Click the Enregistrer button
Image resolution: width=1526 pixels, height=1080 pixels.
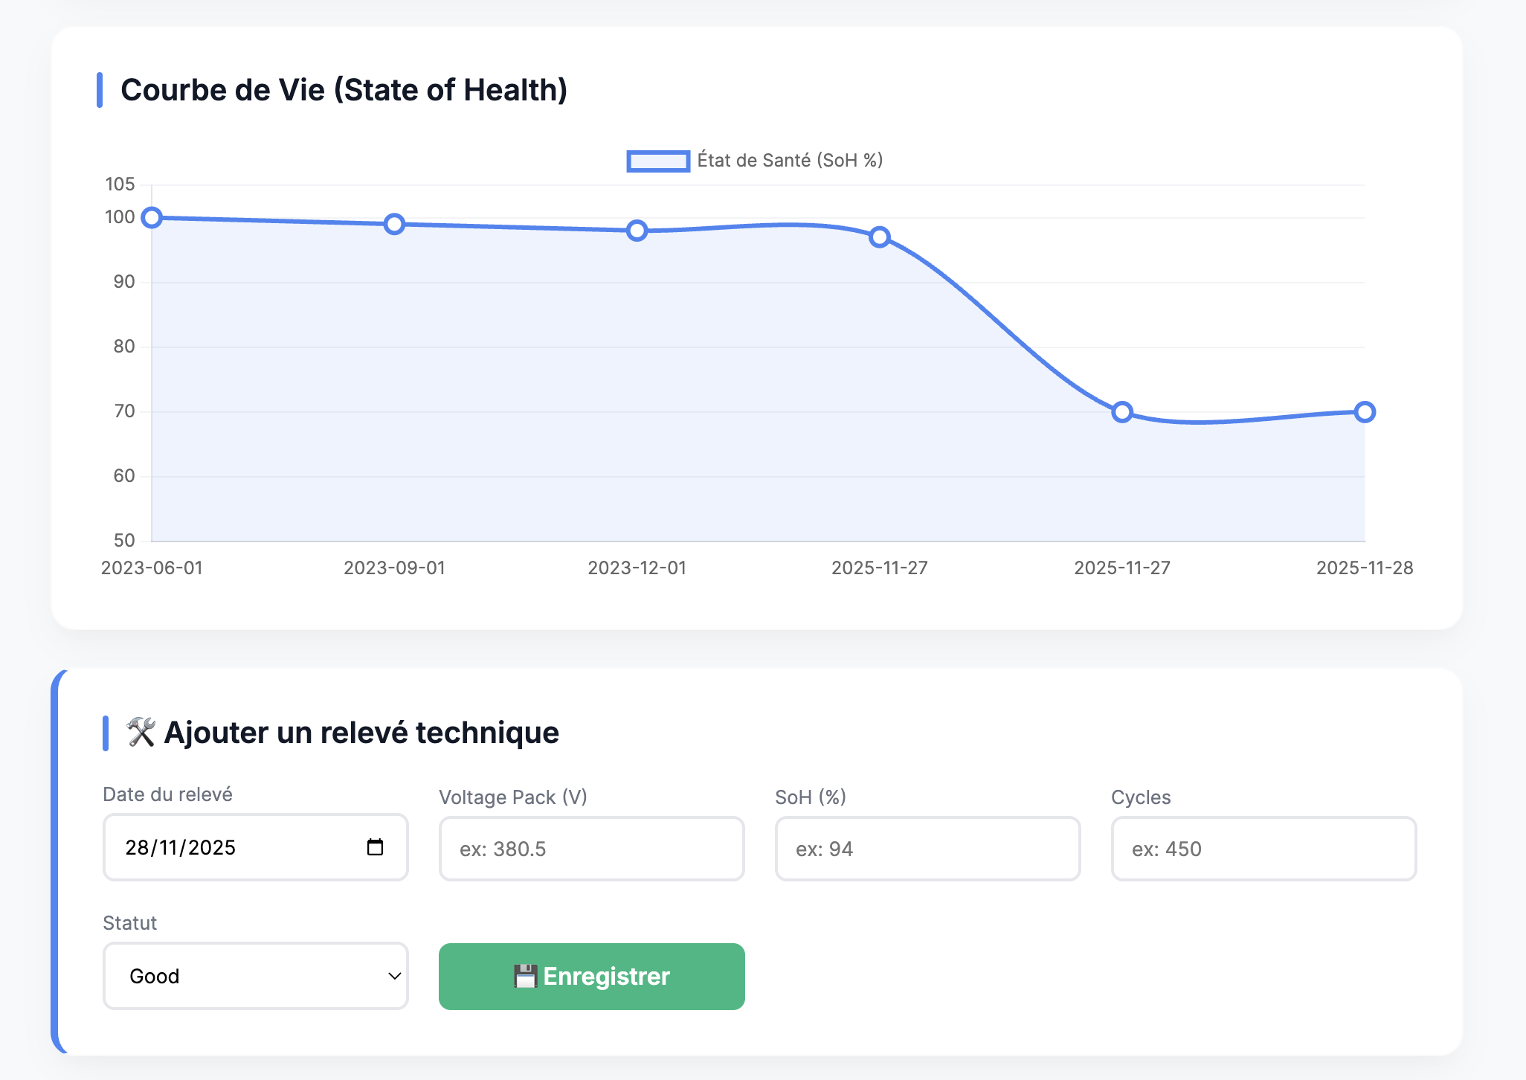[592, 977]
